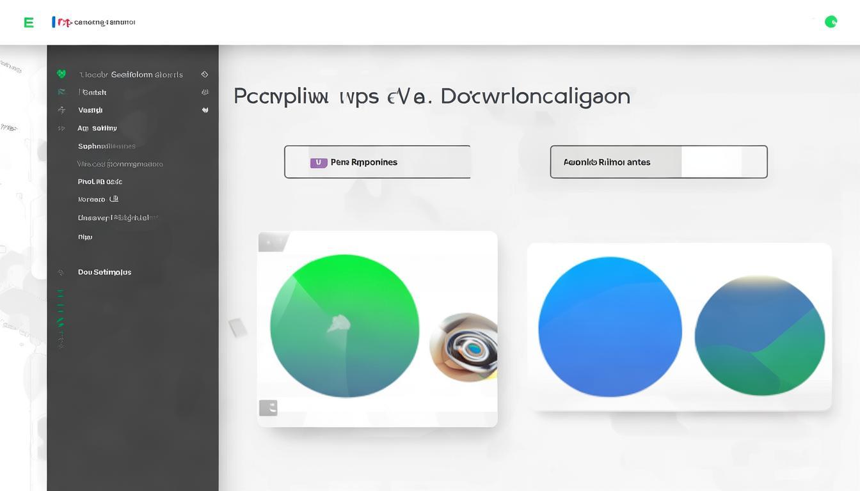Click the green E logo in header
Screen dimensions: 860x491
coord(28,22)
